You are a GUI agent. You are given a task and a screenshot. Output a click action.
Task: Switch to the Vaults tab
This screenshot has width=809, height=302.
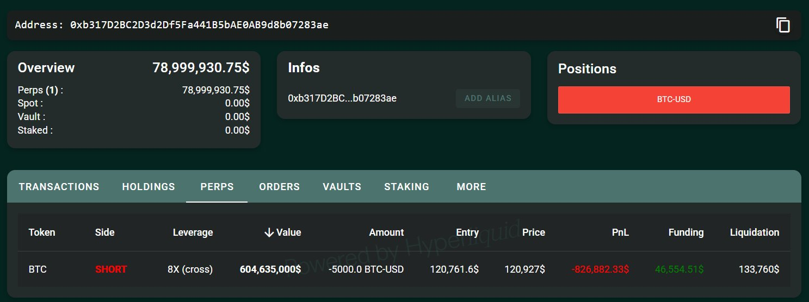click(342, 187)
